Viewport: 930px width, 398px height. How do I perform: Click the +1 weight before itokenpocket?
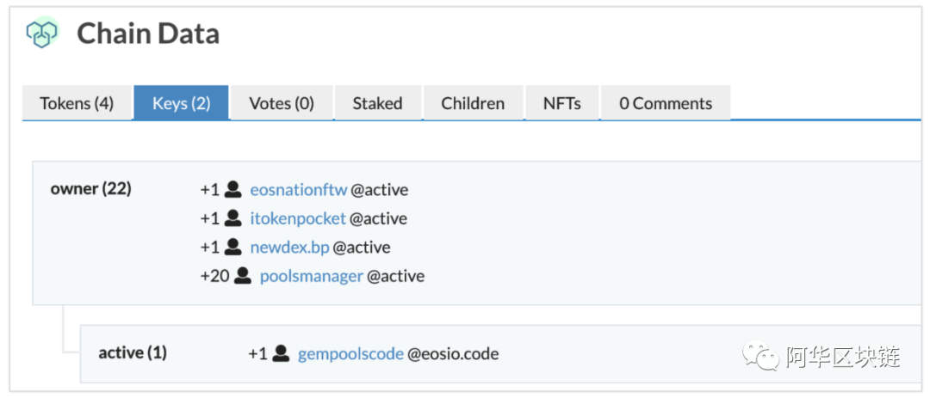click(210, 218)
